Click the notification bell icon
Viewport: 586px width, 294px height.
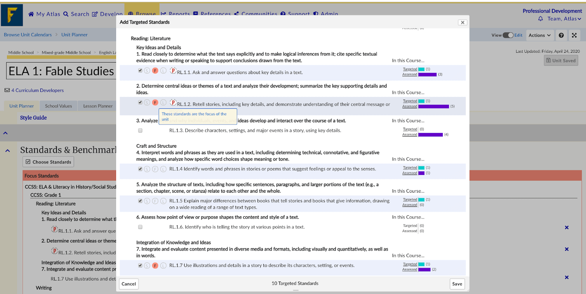coord(540,19)
